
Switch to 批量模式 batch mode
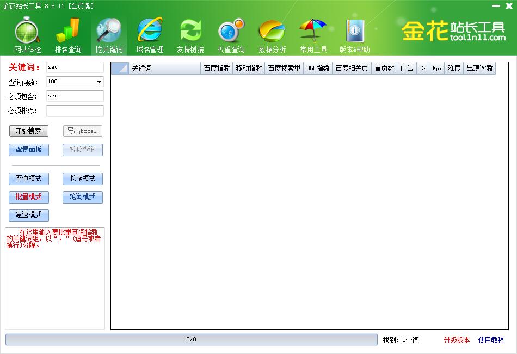click(x=29, y=197)
